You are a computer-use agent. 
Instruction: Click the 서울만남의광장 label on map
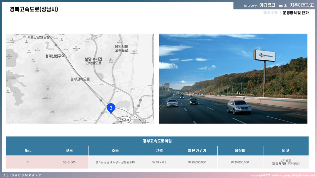point(38,37)
